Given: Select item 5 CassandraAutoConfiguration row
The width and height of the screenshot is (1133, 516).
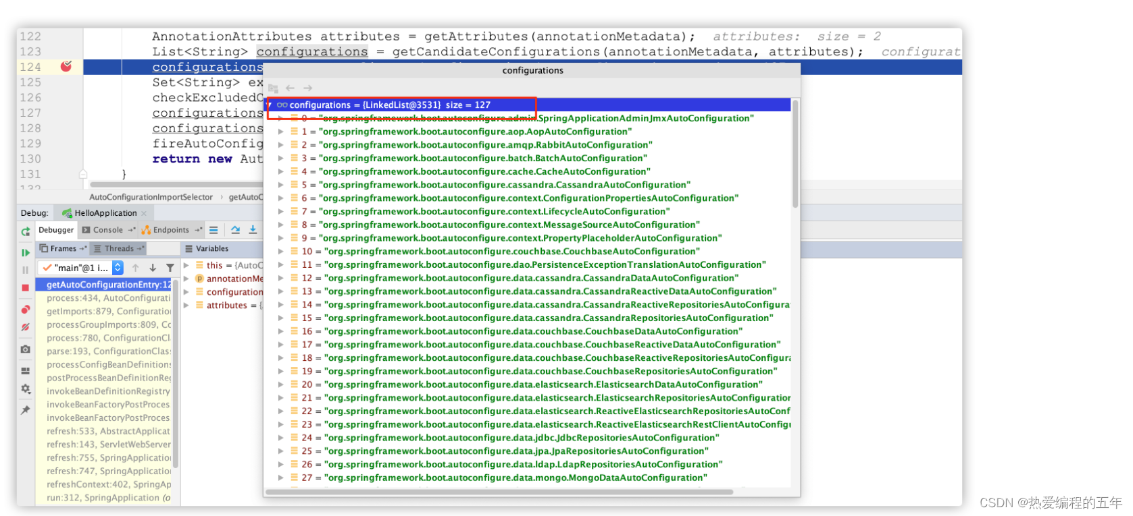Looking at the screenshot, I should pyautogui.click(x=528, y=185).
